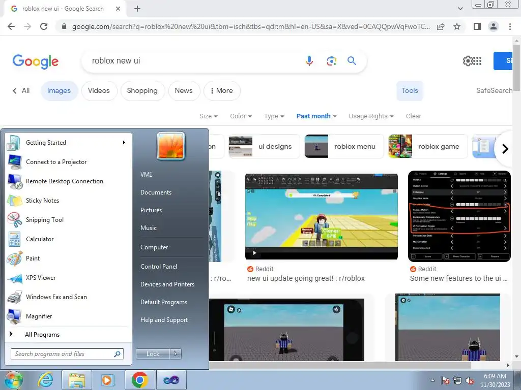
Task: Select the ui designs suggestion chip
Action: click(x=264, y=146)
